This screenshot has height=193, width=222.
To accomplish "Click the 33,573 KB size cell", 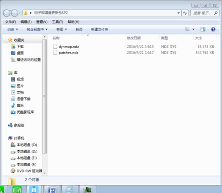I will pyautogui.click(x=205, y=46).
